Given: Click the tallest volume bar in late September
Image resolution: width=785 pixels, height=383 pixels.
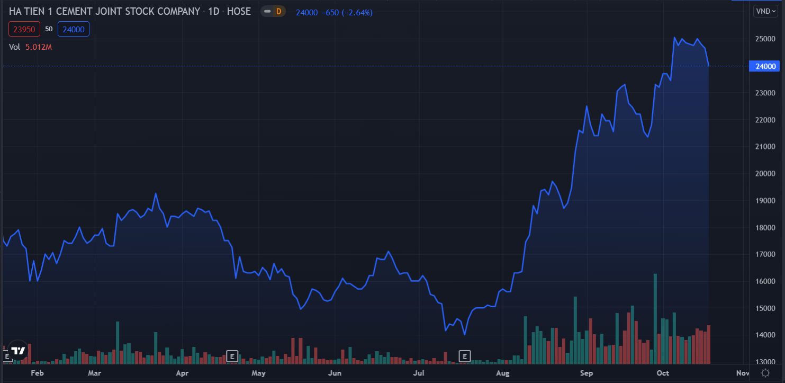Looking at the screenshot, I should pyautogui.click(x=655, y=318).
